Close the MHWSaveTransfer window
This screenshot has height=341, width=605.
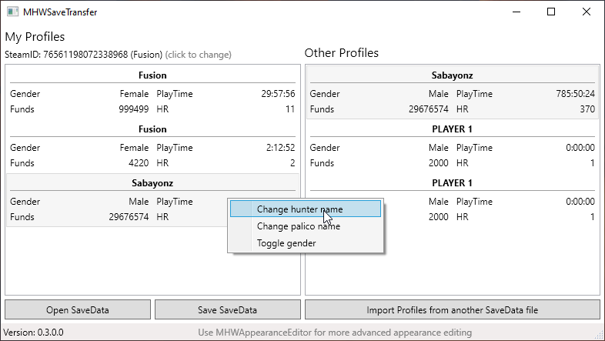(587, 12)
